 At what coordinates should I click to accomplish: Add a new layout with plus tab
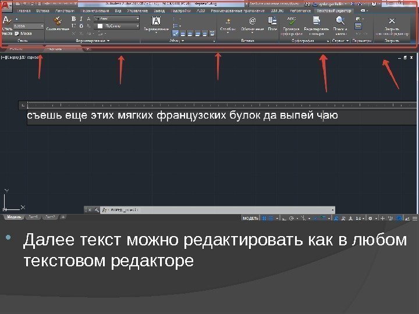63,217
